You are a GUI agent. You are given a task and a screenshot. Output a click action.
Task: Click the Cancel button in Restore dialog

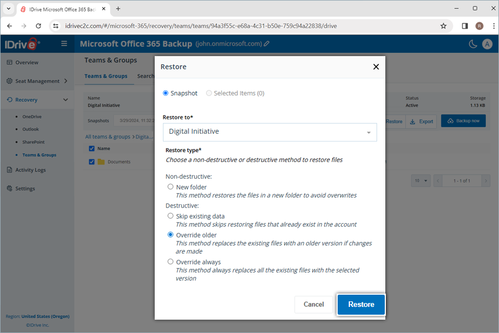[313, 304]
